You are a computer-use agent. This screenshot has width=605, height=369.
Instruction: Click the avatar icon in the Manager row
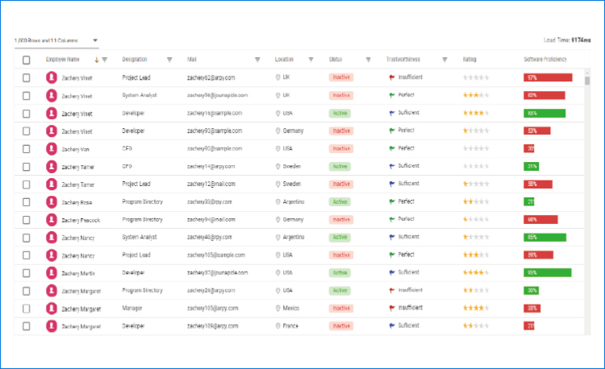pos(52,309)
